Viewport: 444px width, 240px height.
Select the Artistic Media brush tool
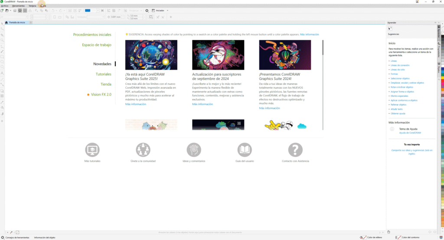pos(2,51)
